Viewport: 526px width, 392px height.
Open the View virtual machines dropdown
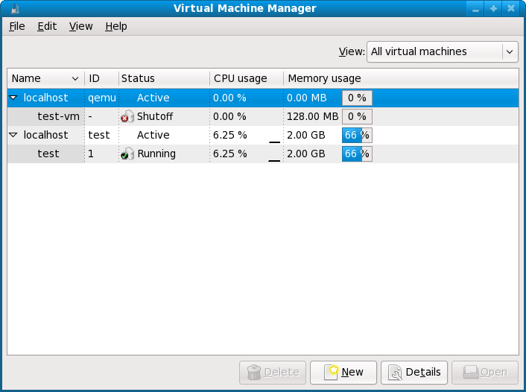pos(443,51)
